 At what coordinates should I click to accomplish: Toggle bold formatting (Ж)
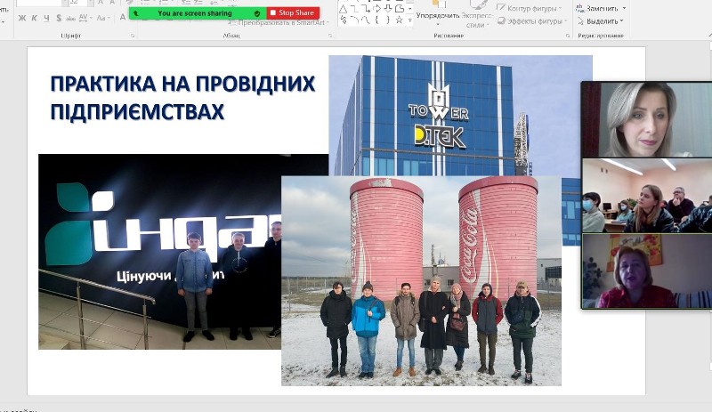21,18
